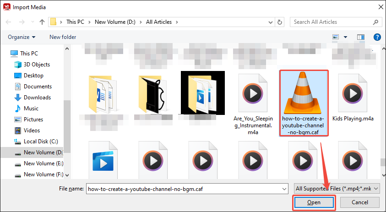Screen dimensions: 386x212
Task: Open the folder with Apple phone icon
Action: [153, 94]
